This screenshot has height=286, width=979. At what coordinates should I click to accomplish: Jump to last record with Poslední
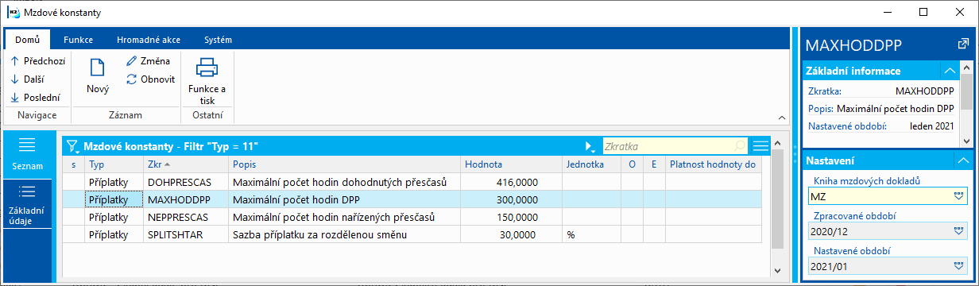35,98
